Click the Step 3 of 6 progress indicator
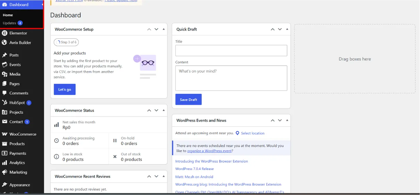This screenshot has width=420, height=195. tap(66, 42)
